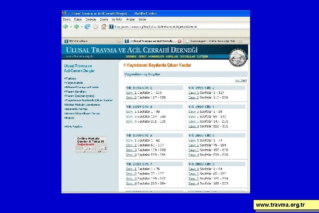Open DUYURULAR in the site navigation bar

point(187,56)
